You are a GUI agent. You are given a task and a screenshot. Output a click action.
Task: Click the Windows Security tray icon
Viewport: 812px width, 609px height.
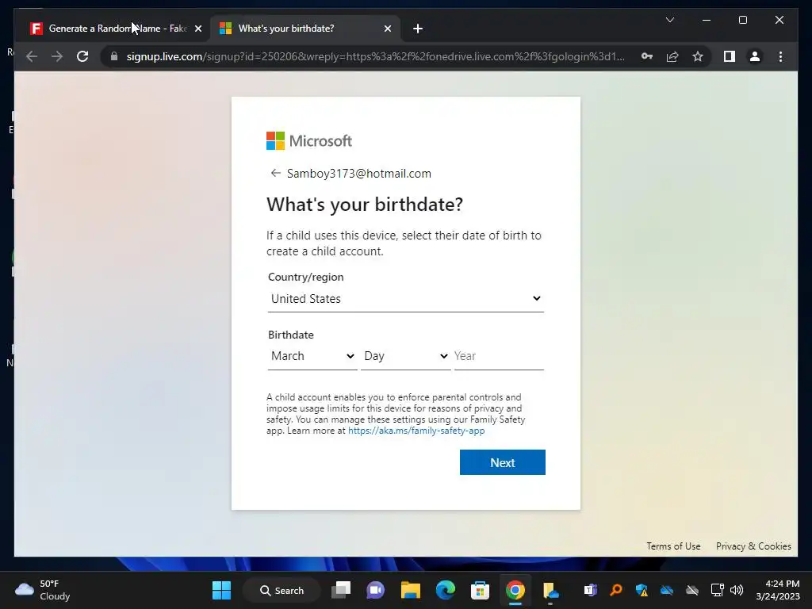[x=642, y=590]
